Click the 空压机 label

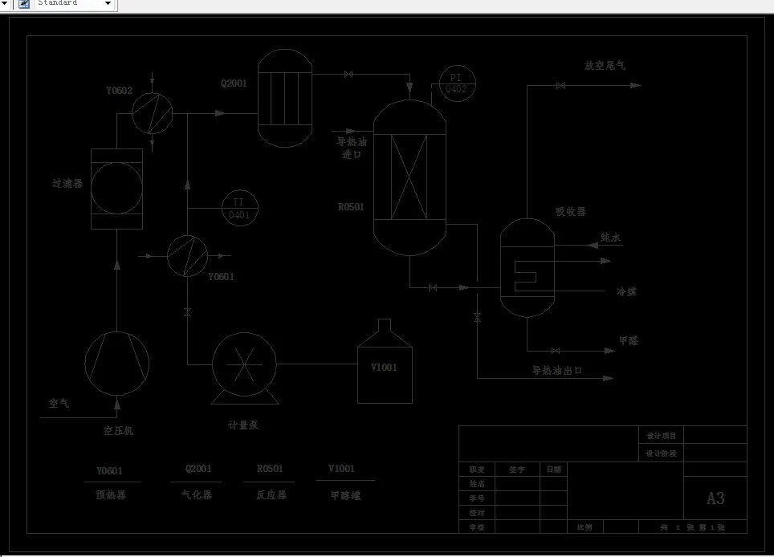click(x=119, y=431)
